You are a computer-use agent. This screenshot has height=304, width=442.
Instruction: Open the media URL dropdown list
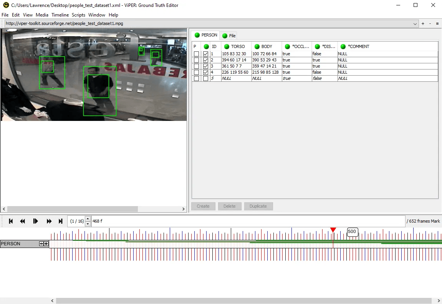415,24
